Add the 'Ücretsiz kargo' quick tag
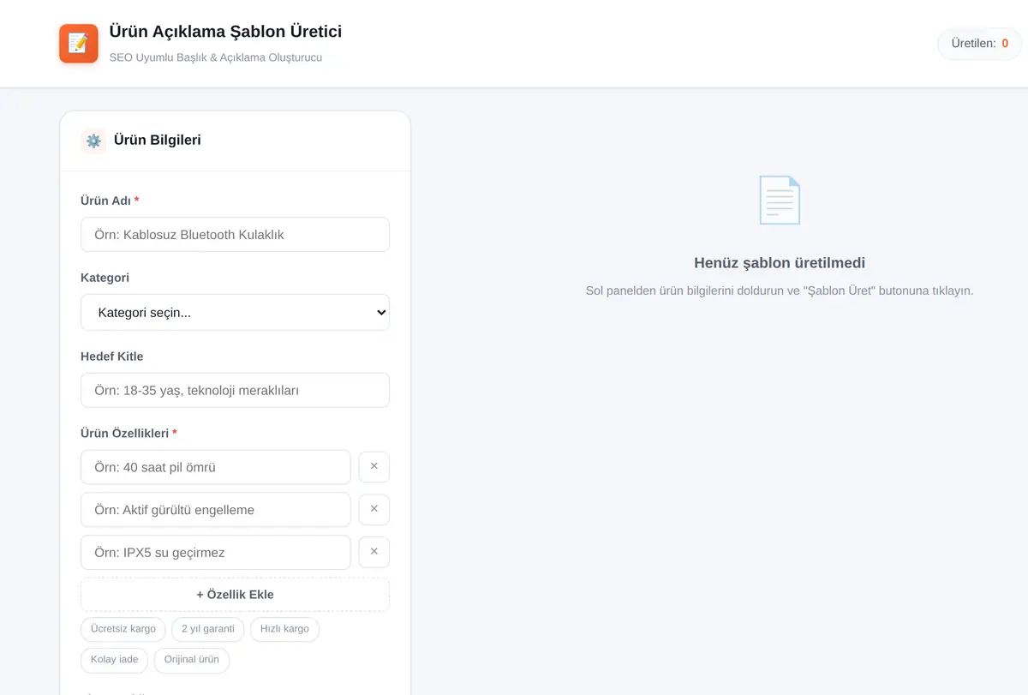1028x695 pixels. (x=123, y=629)
